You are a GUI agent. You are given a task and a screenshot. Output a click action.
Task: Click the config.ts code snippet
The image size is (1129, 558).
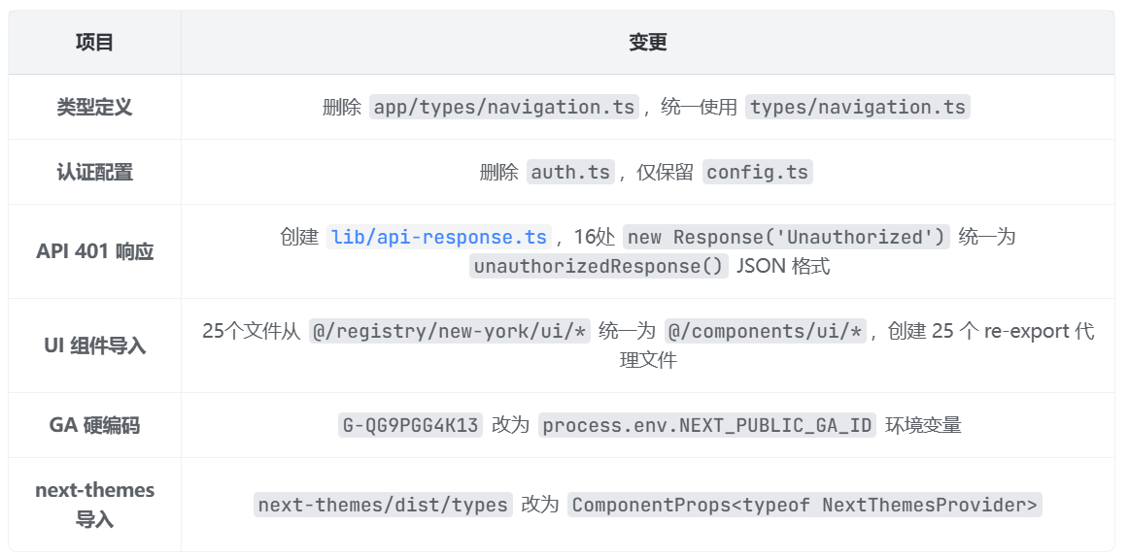757,173
